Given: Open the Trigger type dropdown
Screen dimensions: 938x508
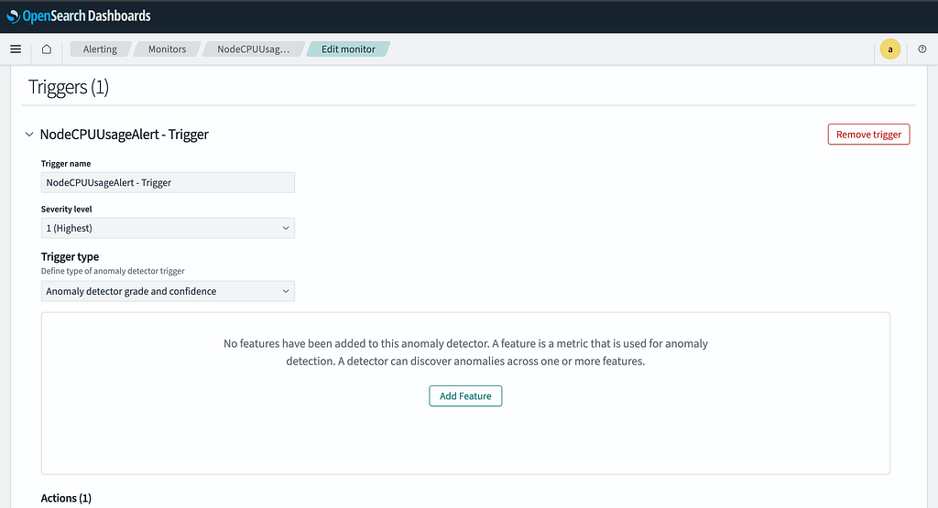Looking at the screenshot, I should pyautogui.click(x=168, y=291).
